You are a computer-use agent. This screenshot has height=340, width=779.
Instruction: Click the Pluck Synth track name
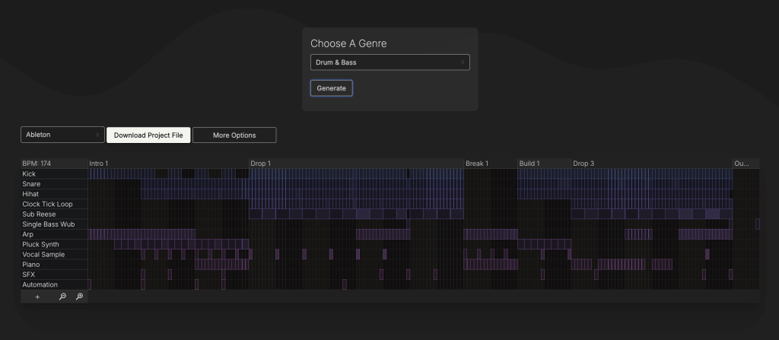point(40,244)
